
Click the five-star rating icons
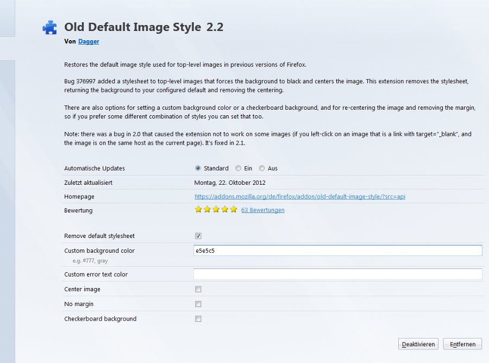(x=216, y=209)
